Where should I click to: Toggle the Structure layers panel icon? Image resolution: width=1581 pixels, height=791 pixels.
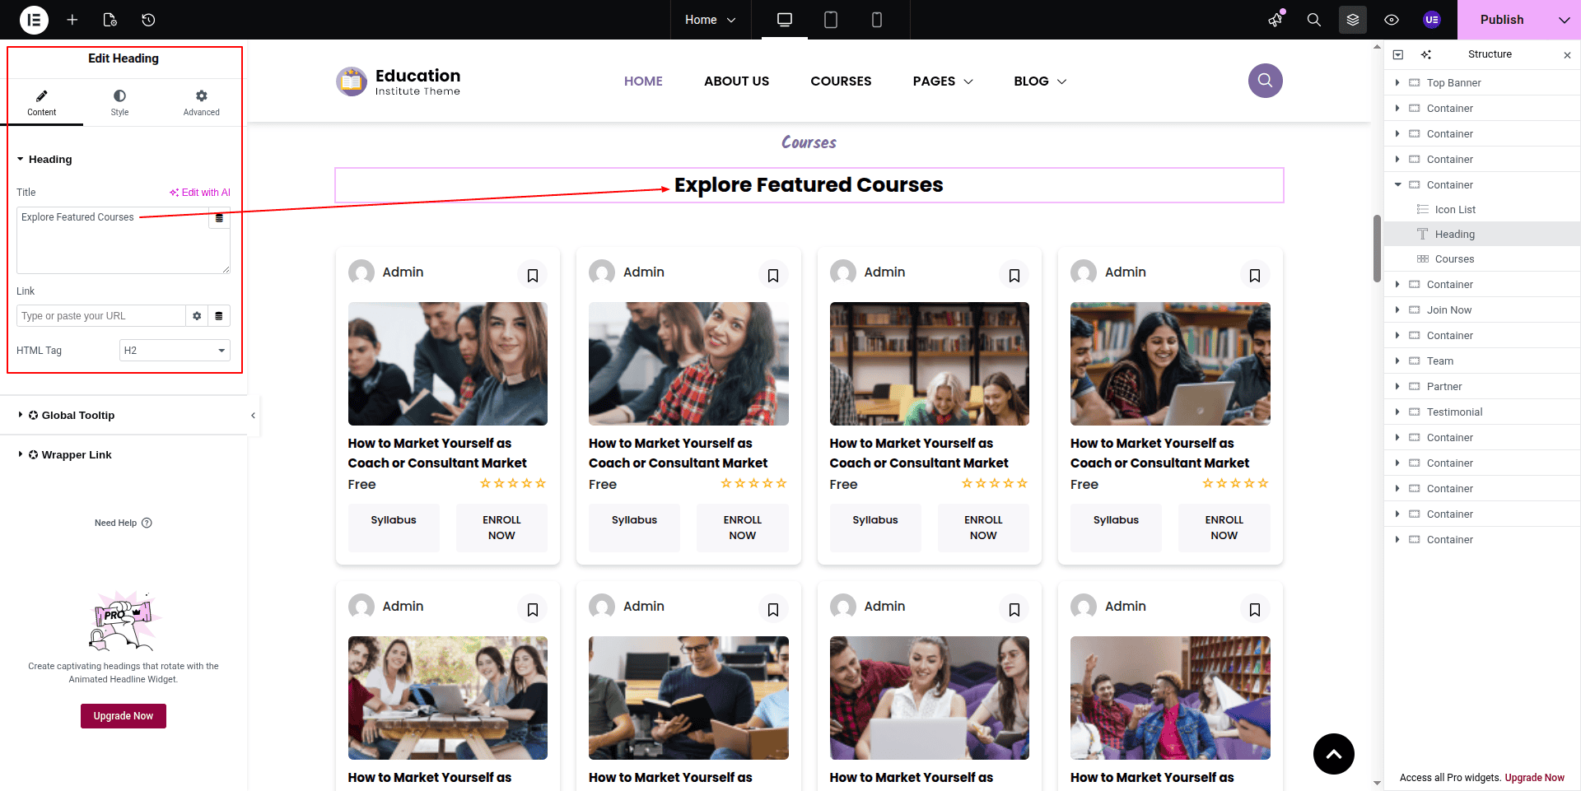1353,20
